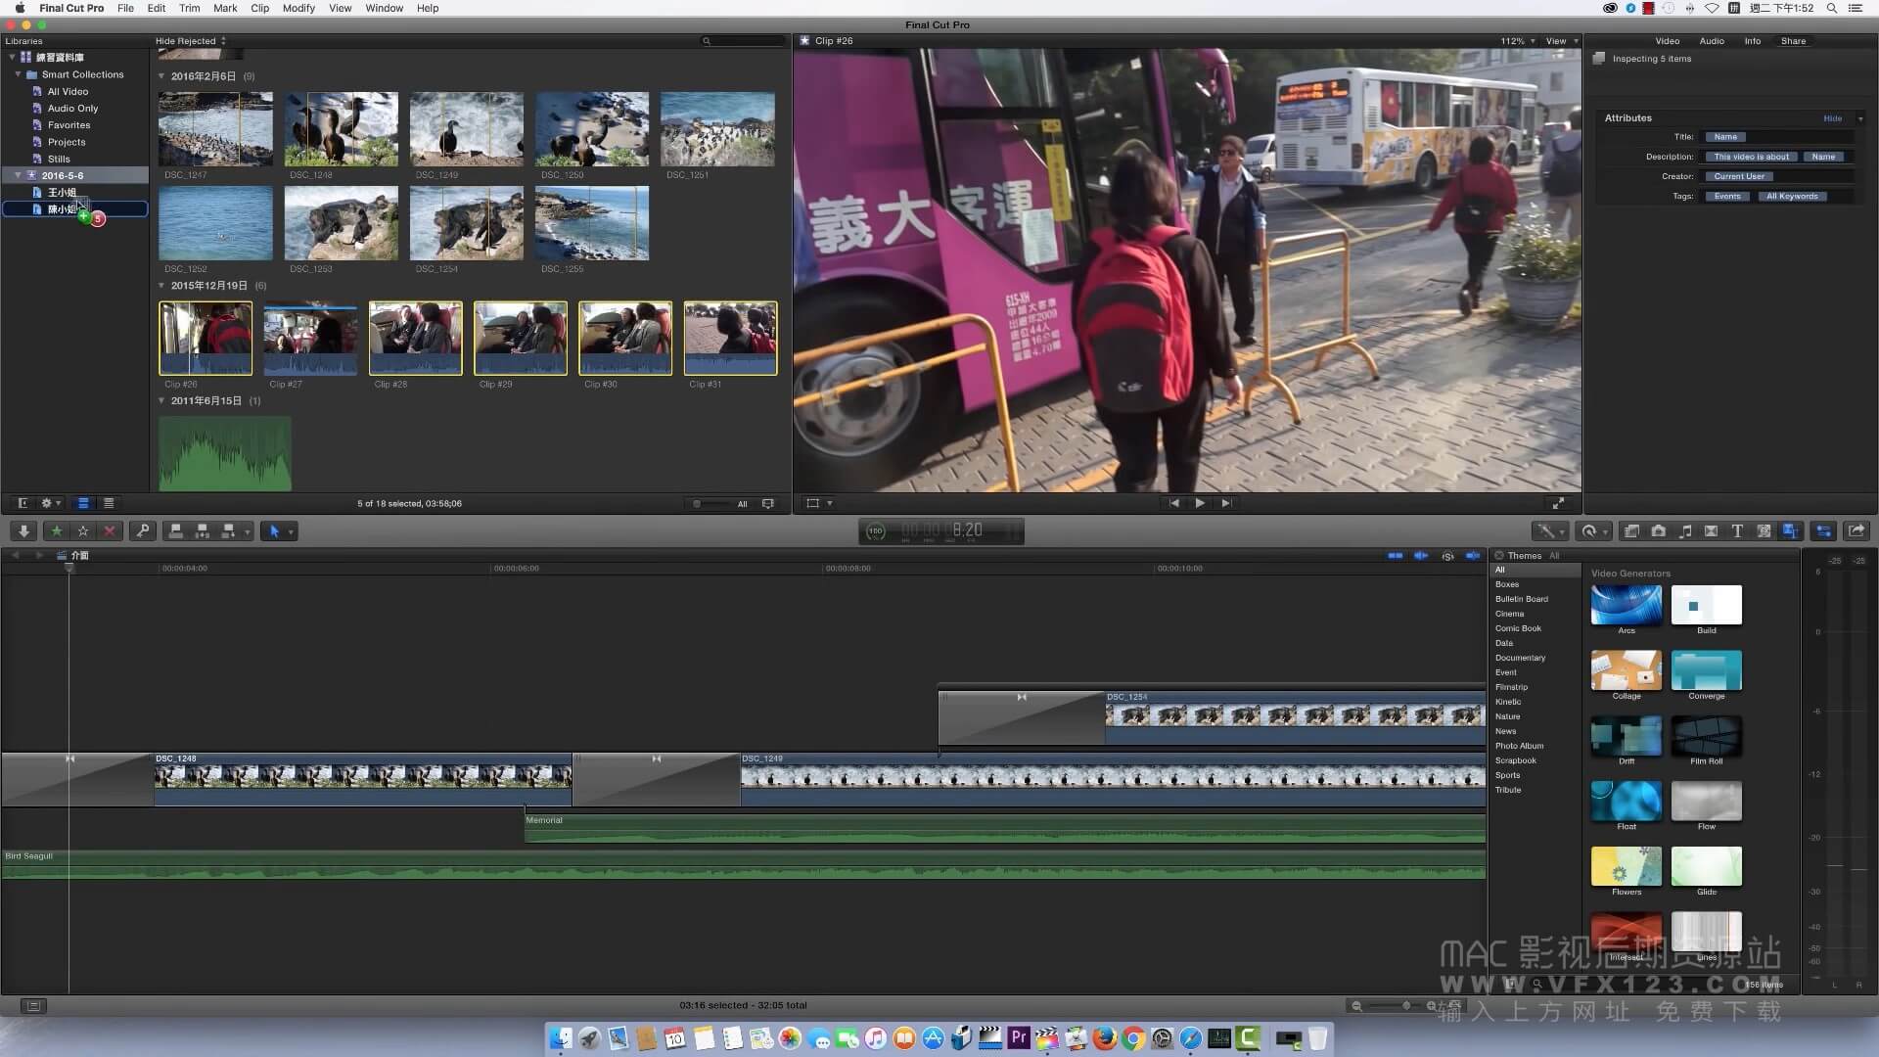
Task: Show or hide the Libraries sidebar
Action: tap(22, 503)
